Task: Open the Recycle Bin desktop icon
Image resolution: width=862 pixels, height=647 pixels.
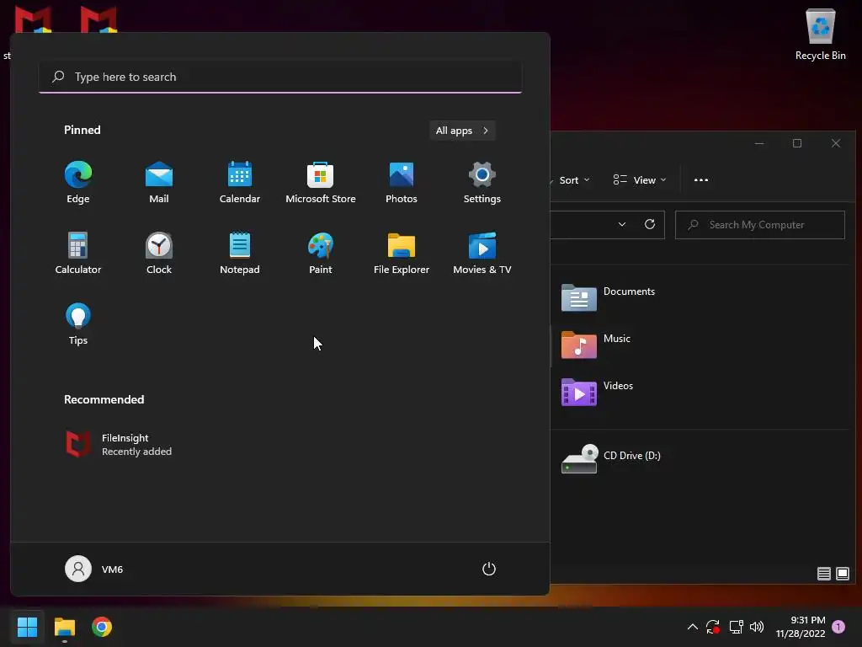Action: [820, 34]
